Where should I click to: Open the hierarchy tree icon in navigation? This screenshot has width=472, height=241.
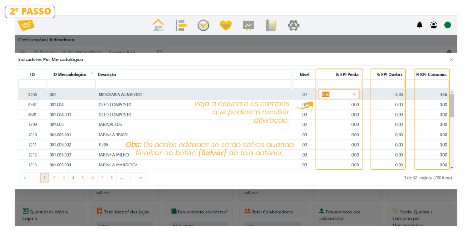181,25
